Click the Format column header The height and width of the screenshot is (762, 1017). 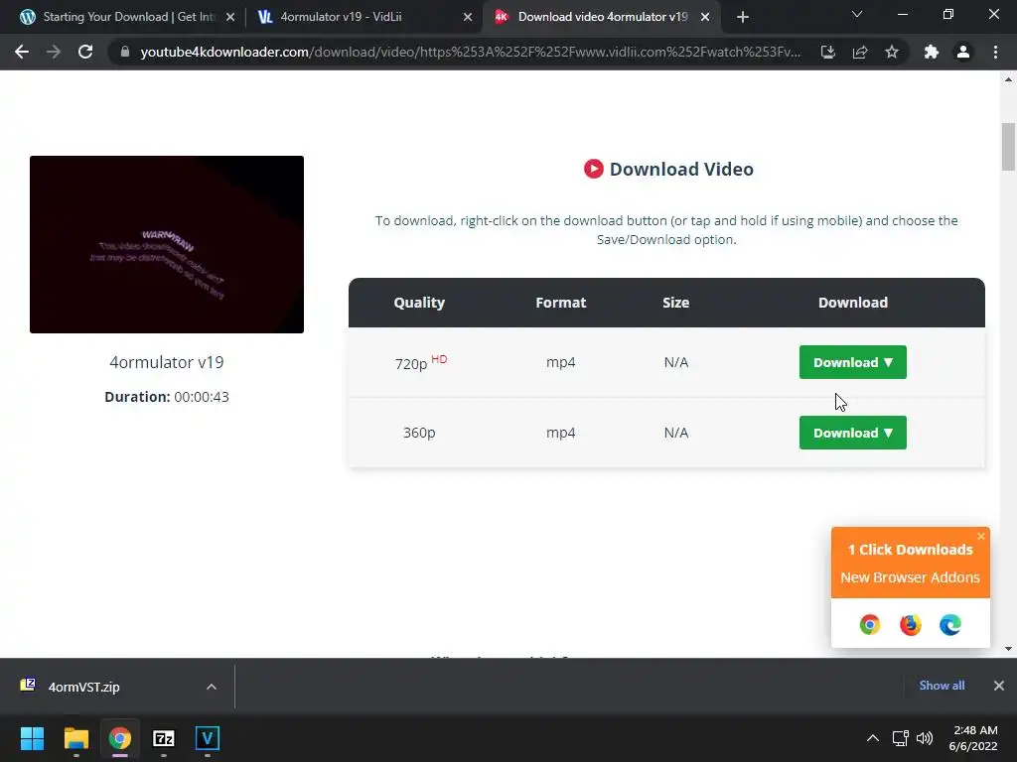pos(561,303)
